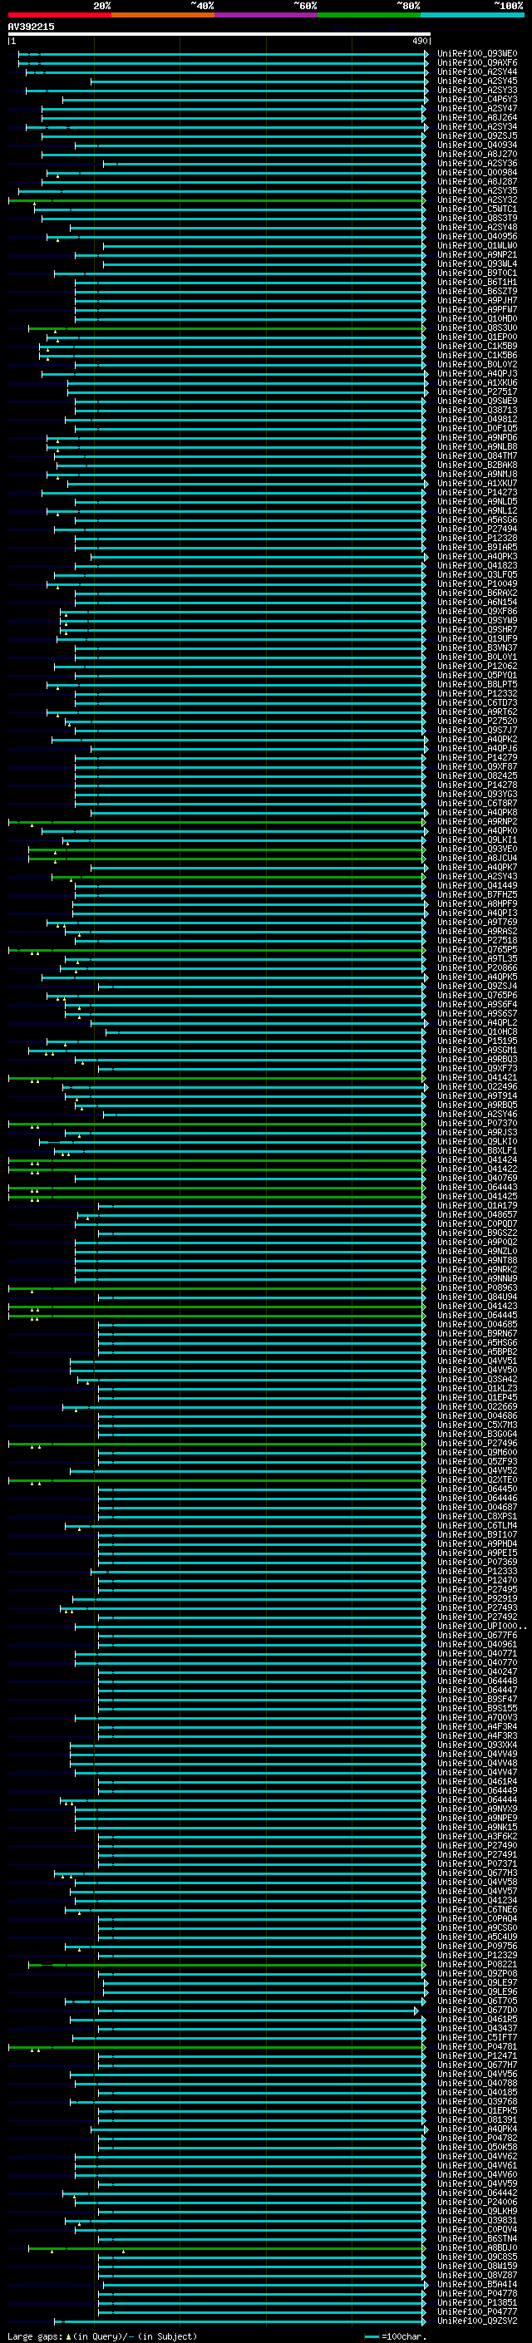Screen dimensions: 532x2343
Task: Open hit UniRef100_P12471
Action: [x=477, y=2055]
